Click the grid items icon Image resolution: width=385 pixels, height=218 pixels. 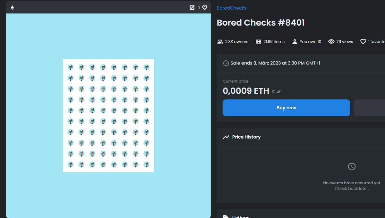[258, 42]
